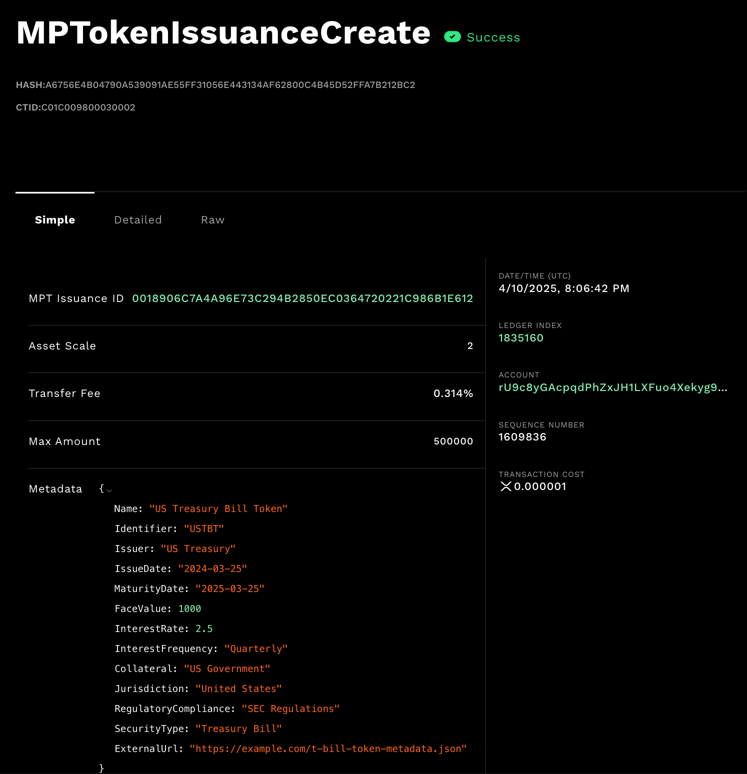
Task: Click the sequence number 1609836
Action: click(x=522, y=437)
